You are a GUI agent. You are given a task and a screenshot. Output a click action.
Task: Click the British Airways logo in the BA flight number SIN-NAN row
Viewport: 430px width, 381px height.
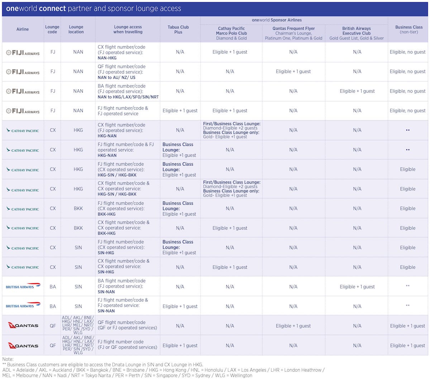tap(23, 286)
